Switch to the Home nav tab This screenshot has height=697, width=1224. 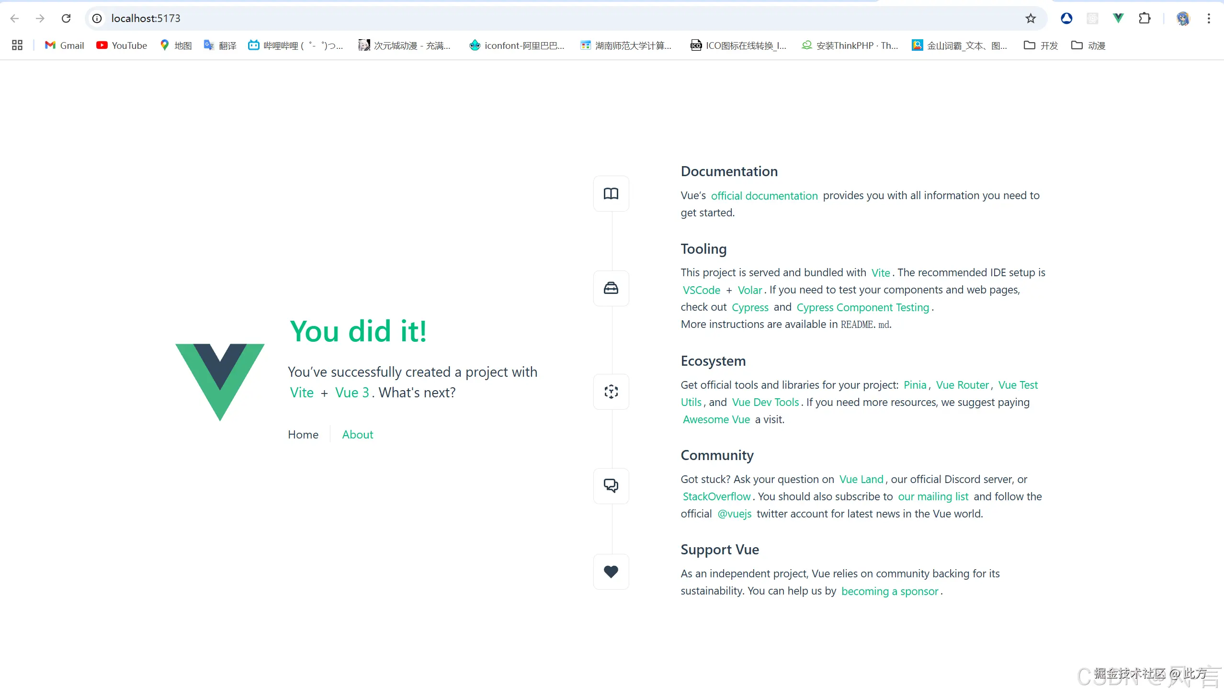tap(303, 435)
